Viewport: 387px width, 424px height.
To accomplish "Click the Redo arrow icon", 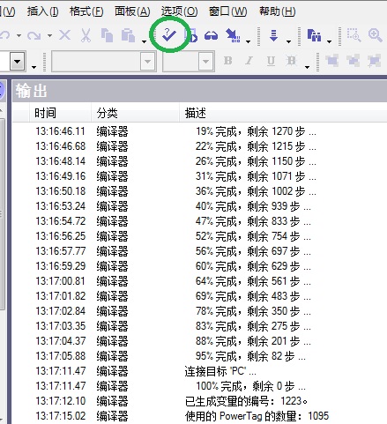I will coord(34,35).
